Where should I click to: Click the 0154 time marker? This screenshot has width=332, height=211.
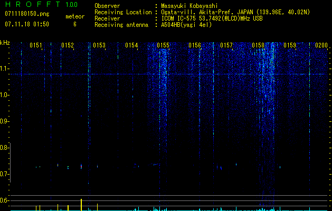point(131,45)
